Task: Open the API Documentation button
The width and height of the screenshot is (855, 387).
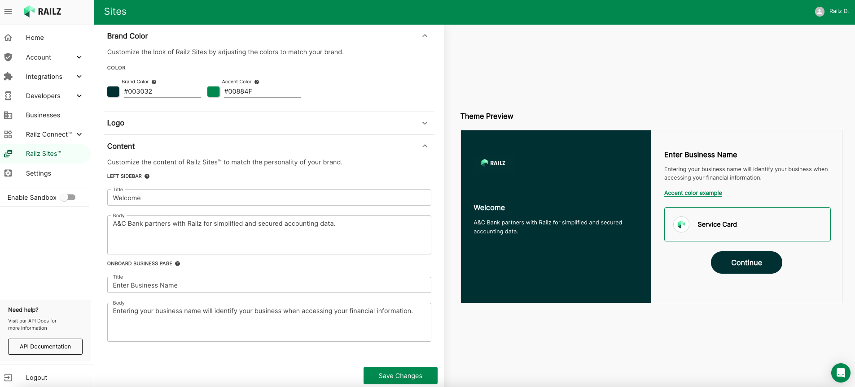Action: 45,347
